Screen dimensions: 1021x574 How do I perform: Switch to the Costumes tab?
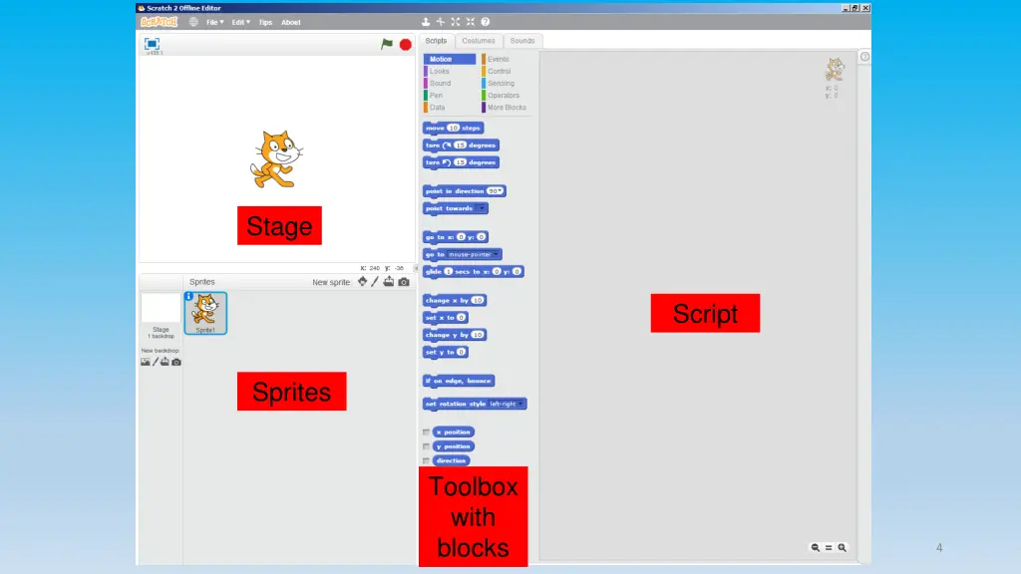pos(479,40)
